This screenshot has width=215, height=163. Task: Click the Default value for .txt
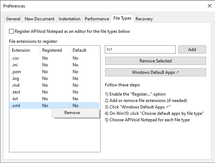pyautogui.click(x=75, y=99)
